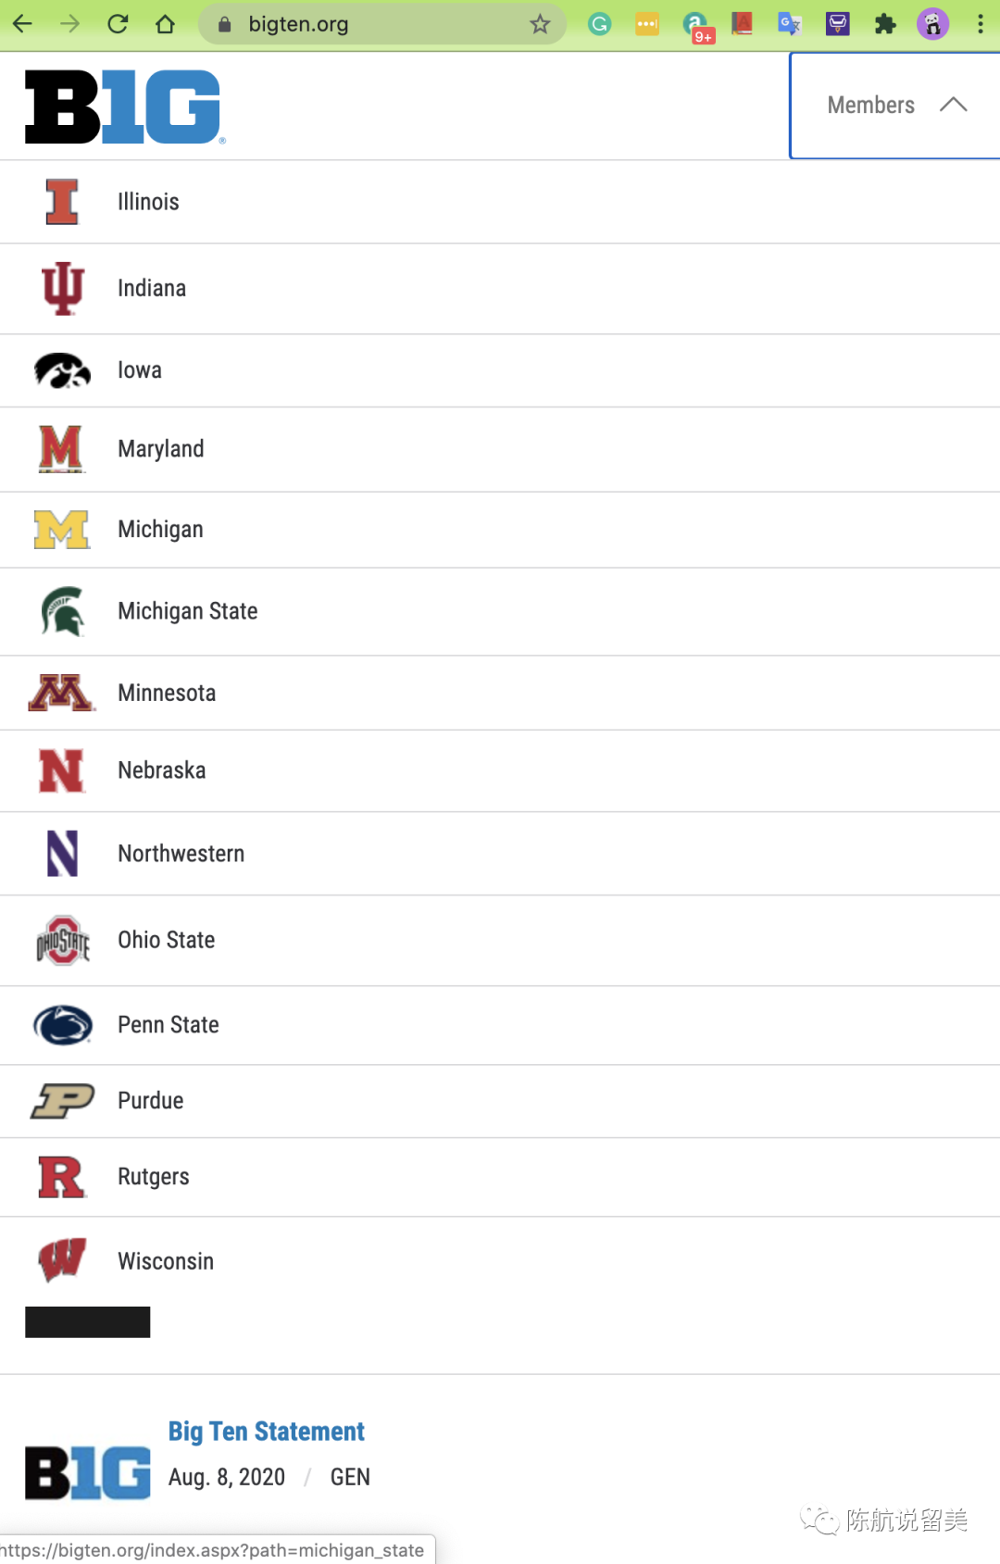Click the panda profile avatar
The image size is (1000, 1564).
932,24
